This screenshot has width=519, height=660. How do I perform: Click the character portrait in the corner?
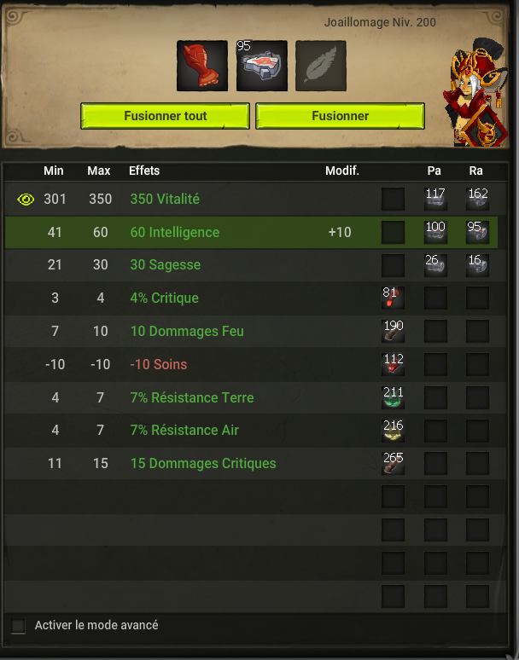(476, 93)
